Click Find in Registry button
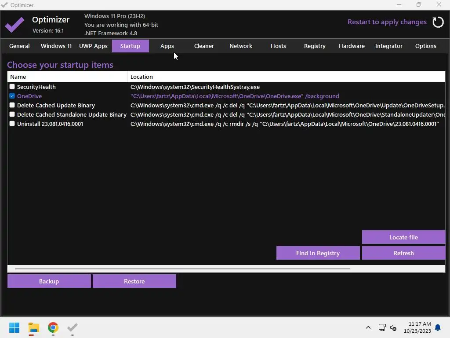Screen dimensions: 450x338 318,253
